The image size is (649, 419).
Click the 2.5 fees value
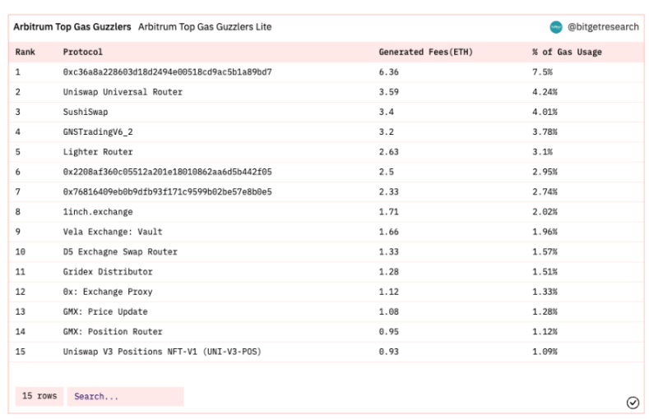(x=386, y=172)
